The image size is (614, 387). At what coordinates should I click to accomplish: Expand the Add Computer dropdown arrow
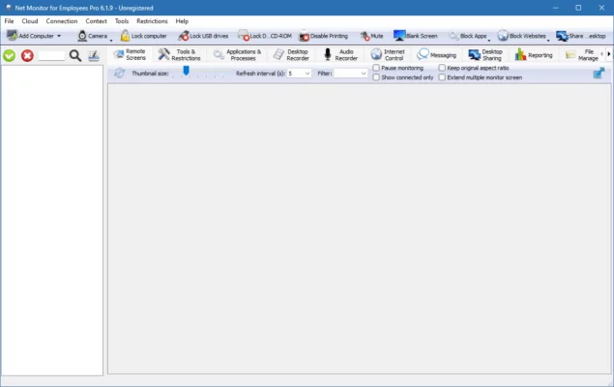tap(59, 36)
